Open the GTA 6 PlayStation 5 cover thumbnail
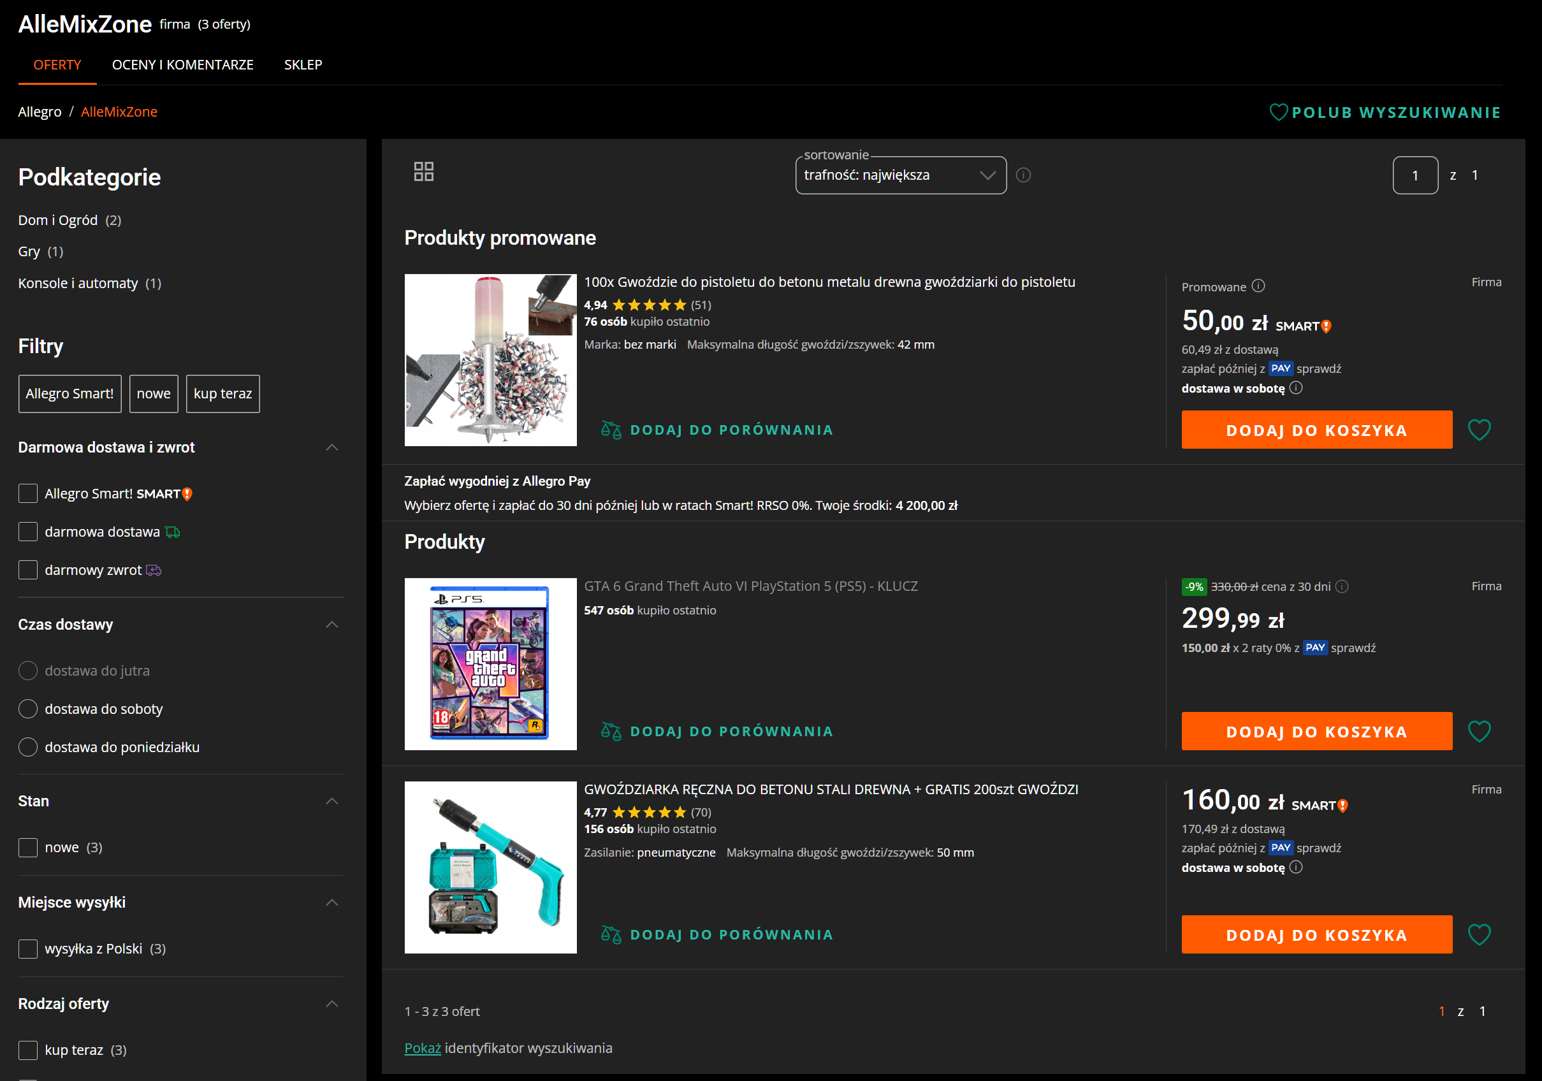This screenshot has width=1542, height=1081. pos(490,664)
